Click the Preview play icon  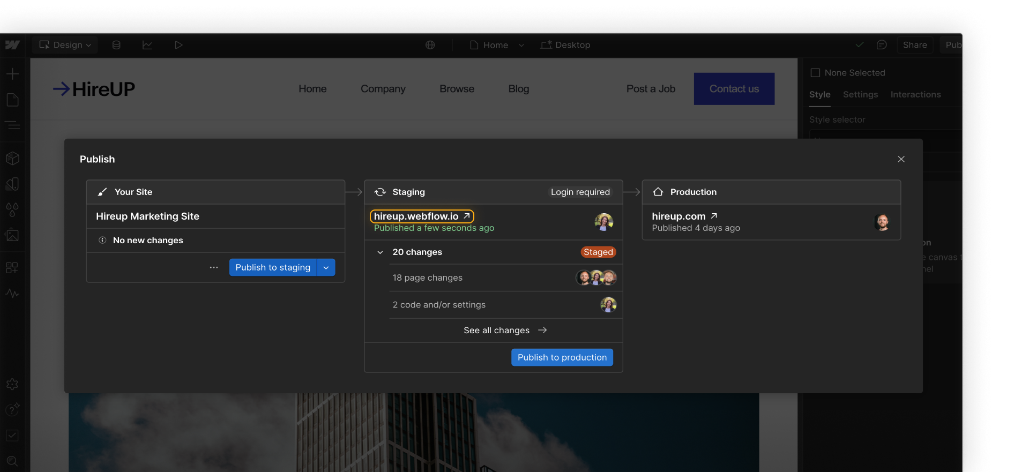tap(178, 45)
